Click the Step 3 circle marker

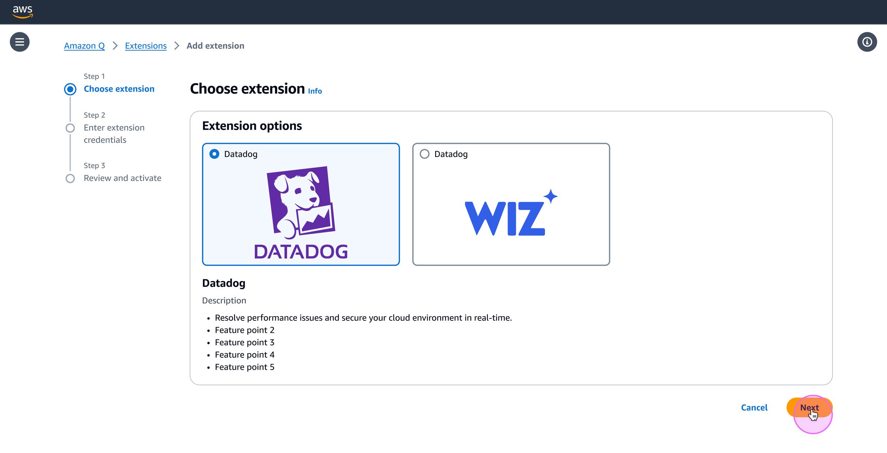click(70, 178)
